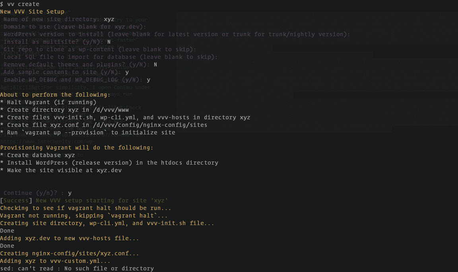Click the 'Git repo to clone' prompt line
The height and width of the screenshot is (272, 458).
point(100,49)
